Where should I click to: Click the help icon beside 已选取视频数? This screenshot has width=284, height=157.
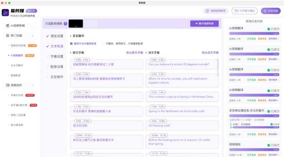[65, 24]
